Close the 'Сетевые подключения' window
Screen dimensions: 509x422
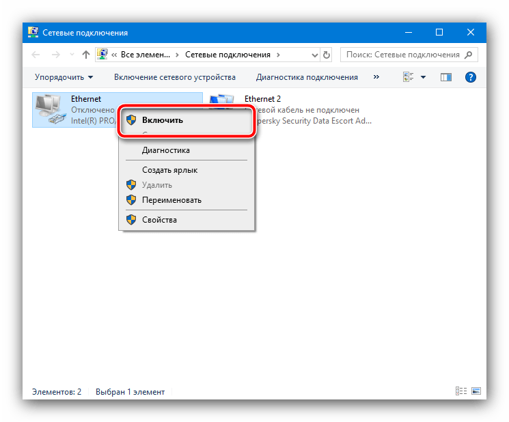471,33
